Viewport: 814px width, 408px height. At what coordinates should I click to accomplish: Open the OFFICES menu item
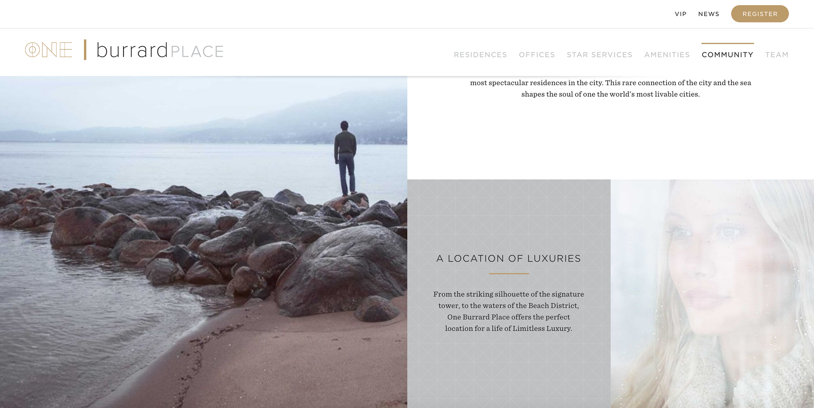[537, 55]
